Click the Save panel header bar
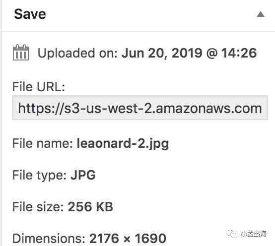 (x=138, y=15)
